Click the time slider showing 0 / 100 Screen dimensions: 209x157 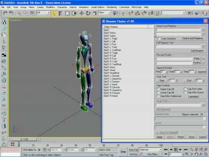[x=24, y=139]
